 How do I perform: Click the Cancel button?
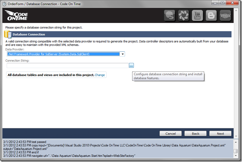coord(171,133)
